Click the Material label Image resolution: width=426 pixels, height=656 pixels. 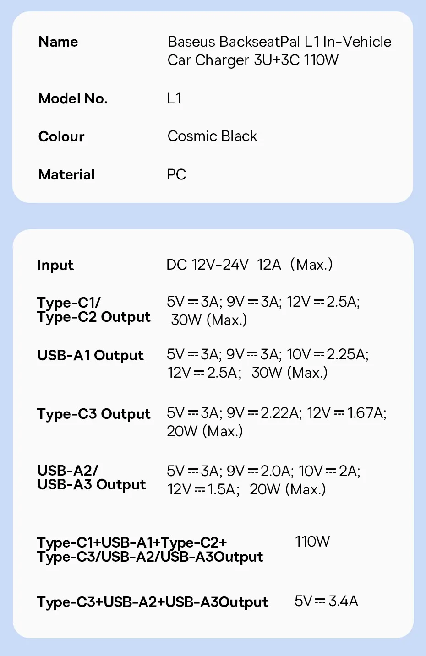pos(66,174)
